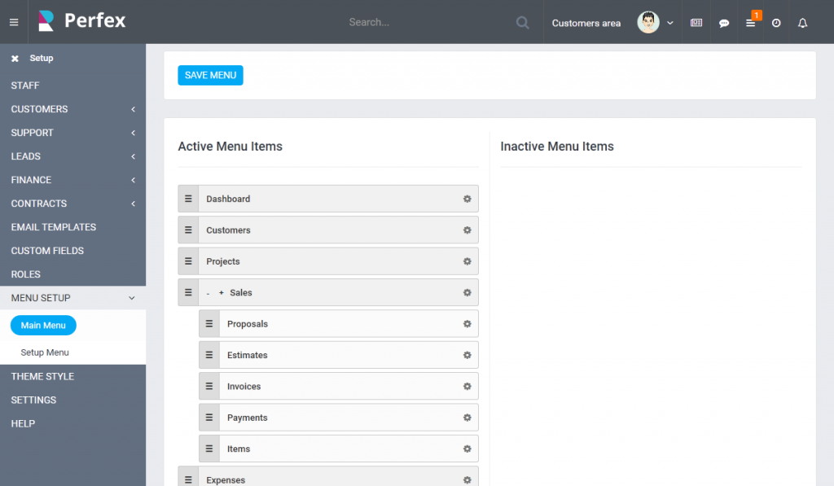Open settings gear on the Sales item
The width and height of the screenshot is (834, 486).
pos(467,292)
